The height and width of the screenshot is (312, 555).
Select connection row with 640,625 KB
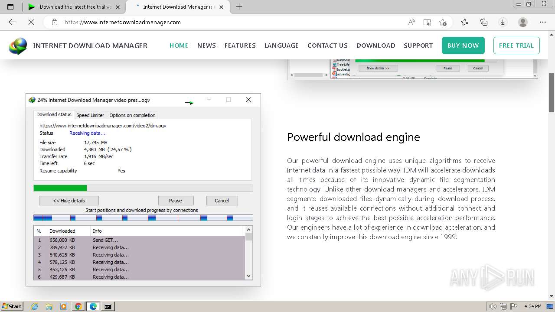pos(139,255)
